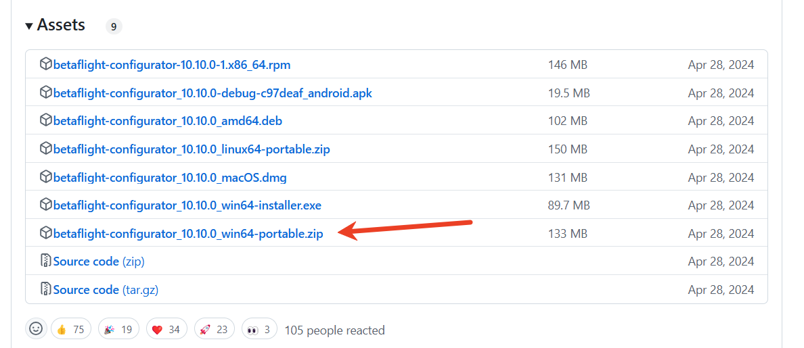804x348 pixels.
Task: Click the package icon beside the android.apk file
Action: (45, 93)
